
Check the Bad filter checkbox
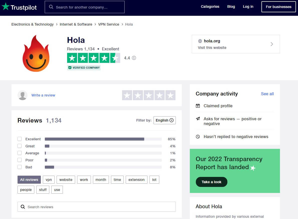tap(20, 167)
